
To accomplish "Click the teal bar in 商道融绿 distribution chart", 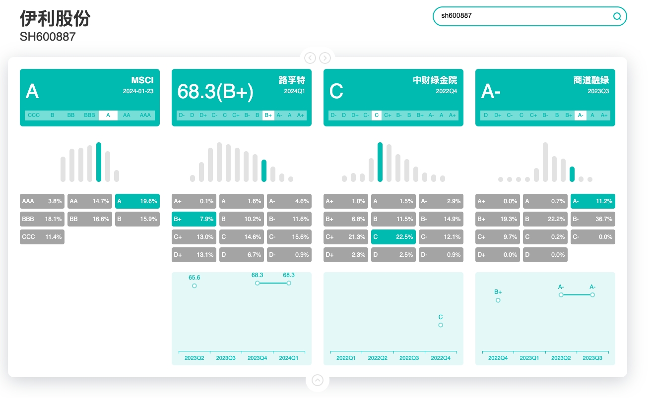I will [572, 174].
